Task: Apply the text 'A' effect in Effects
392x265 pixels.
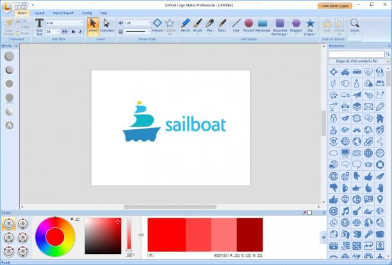Action: click(9, 125)
